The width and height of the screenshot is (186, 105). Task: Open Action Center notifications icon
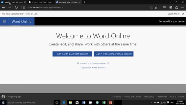point(168,102)
